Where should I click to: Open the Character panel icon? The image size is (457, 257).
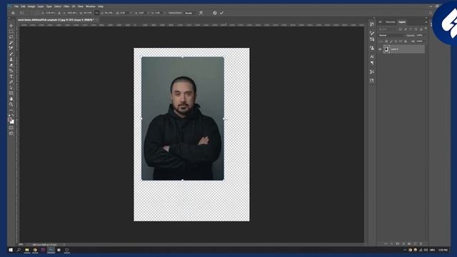tap(372, 56)
